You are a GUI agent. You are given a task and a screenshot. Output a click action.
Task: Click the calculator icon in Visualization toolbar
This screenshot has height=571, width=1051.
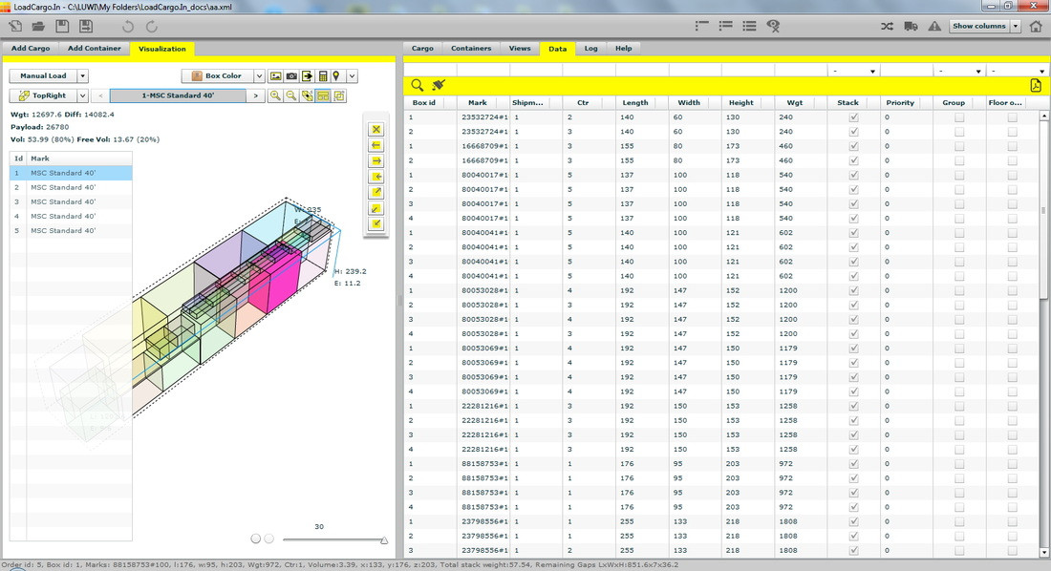click(323, 76)
